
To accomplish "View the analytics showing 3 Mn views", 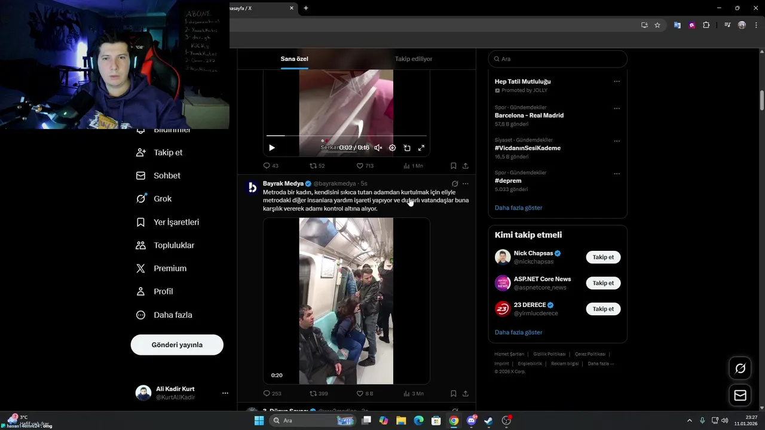I will [x=414, y=394].
